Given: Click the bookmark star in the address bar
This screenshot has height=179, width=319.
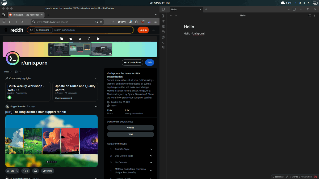Looking at the screenshot, I should (101, 22).
